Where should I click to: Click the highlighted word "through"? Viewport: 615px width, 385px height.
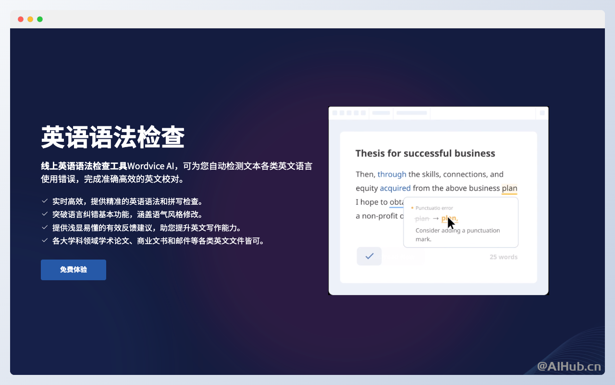point(392,174)
